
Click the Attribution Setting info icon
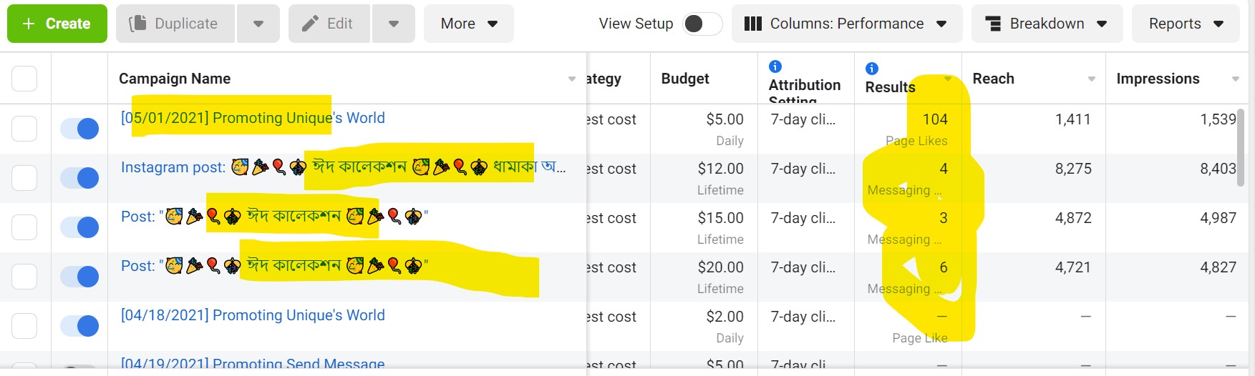pos(775,66)
